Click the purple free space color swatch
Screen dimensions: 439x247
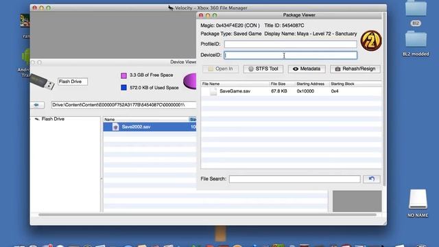coord(123,75)
